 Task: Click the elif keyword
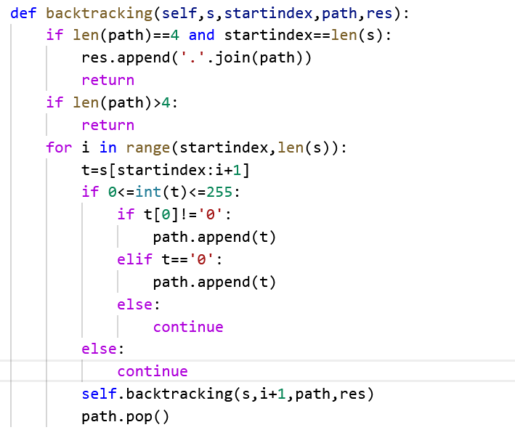coord(134,259)
